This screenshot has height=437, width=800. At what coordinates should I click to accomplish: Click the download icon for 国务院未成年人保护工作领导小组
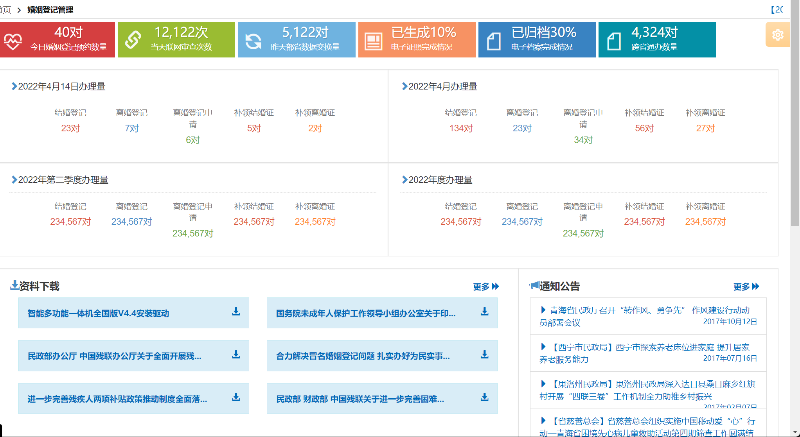[484, 312]
